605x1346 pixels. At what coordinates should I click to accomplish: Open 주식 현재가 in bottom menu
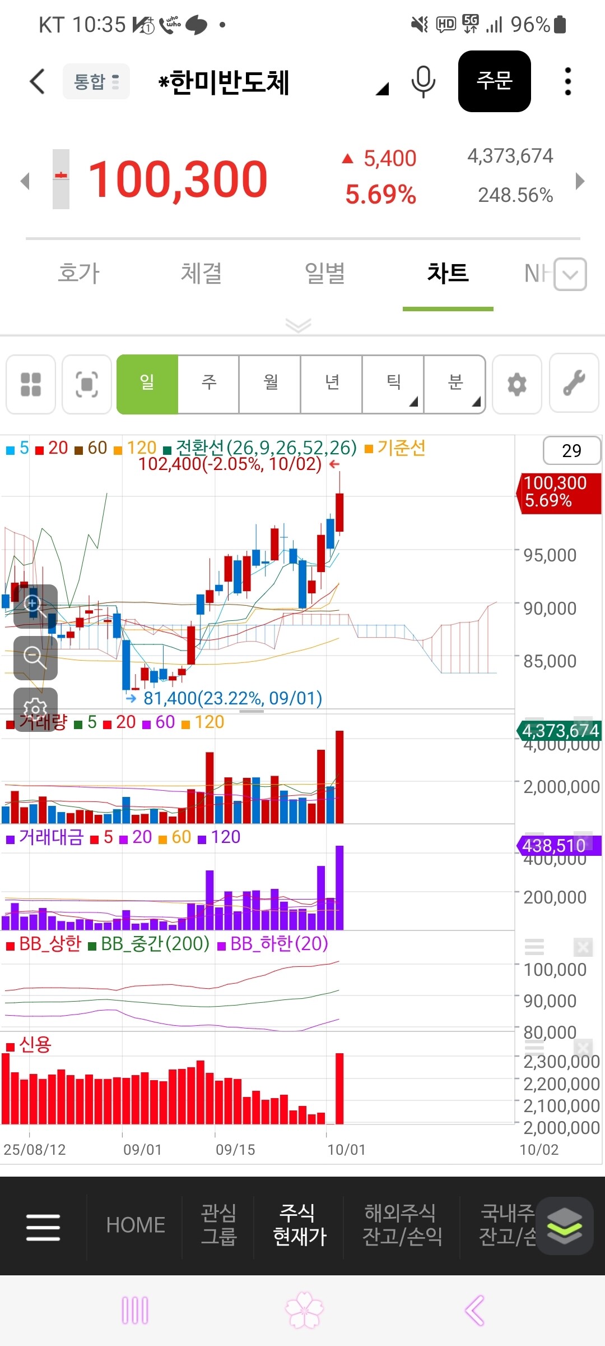point(299,1224)
